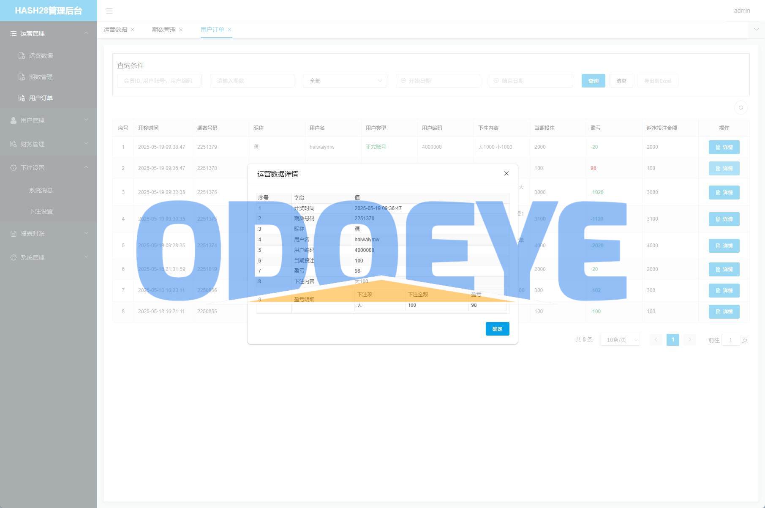Click the next page arrow
This screenshot has height=508, width=765.
(x=690, y=340)
